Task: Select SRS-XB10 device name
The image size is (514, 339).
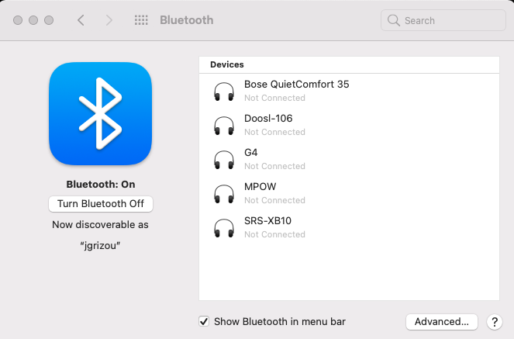Action: pos(267,220)
